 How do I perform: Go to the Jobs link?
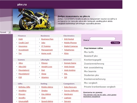(x=43, y=43)
